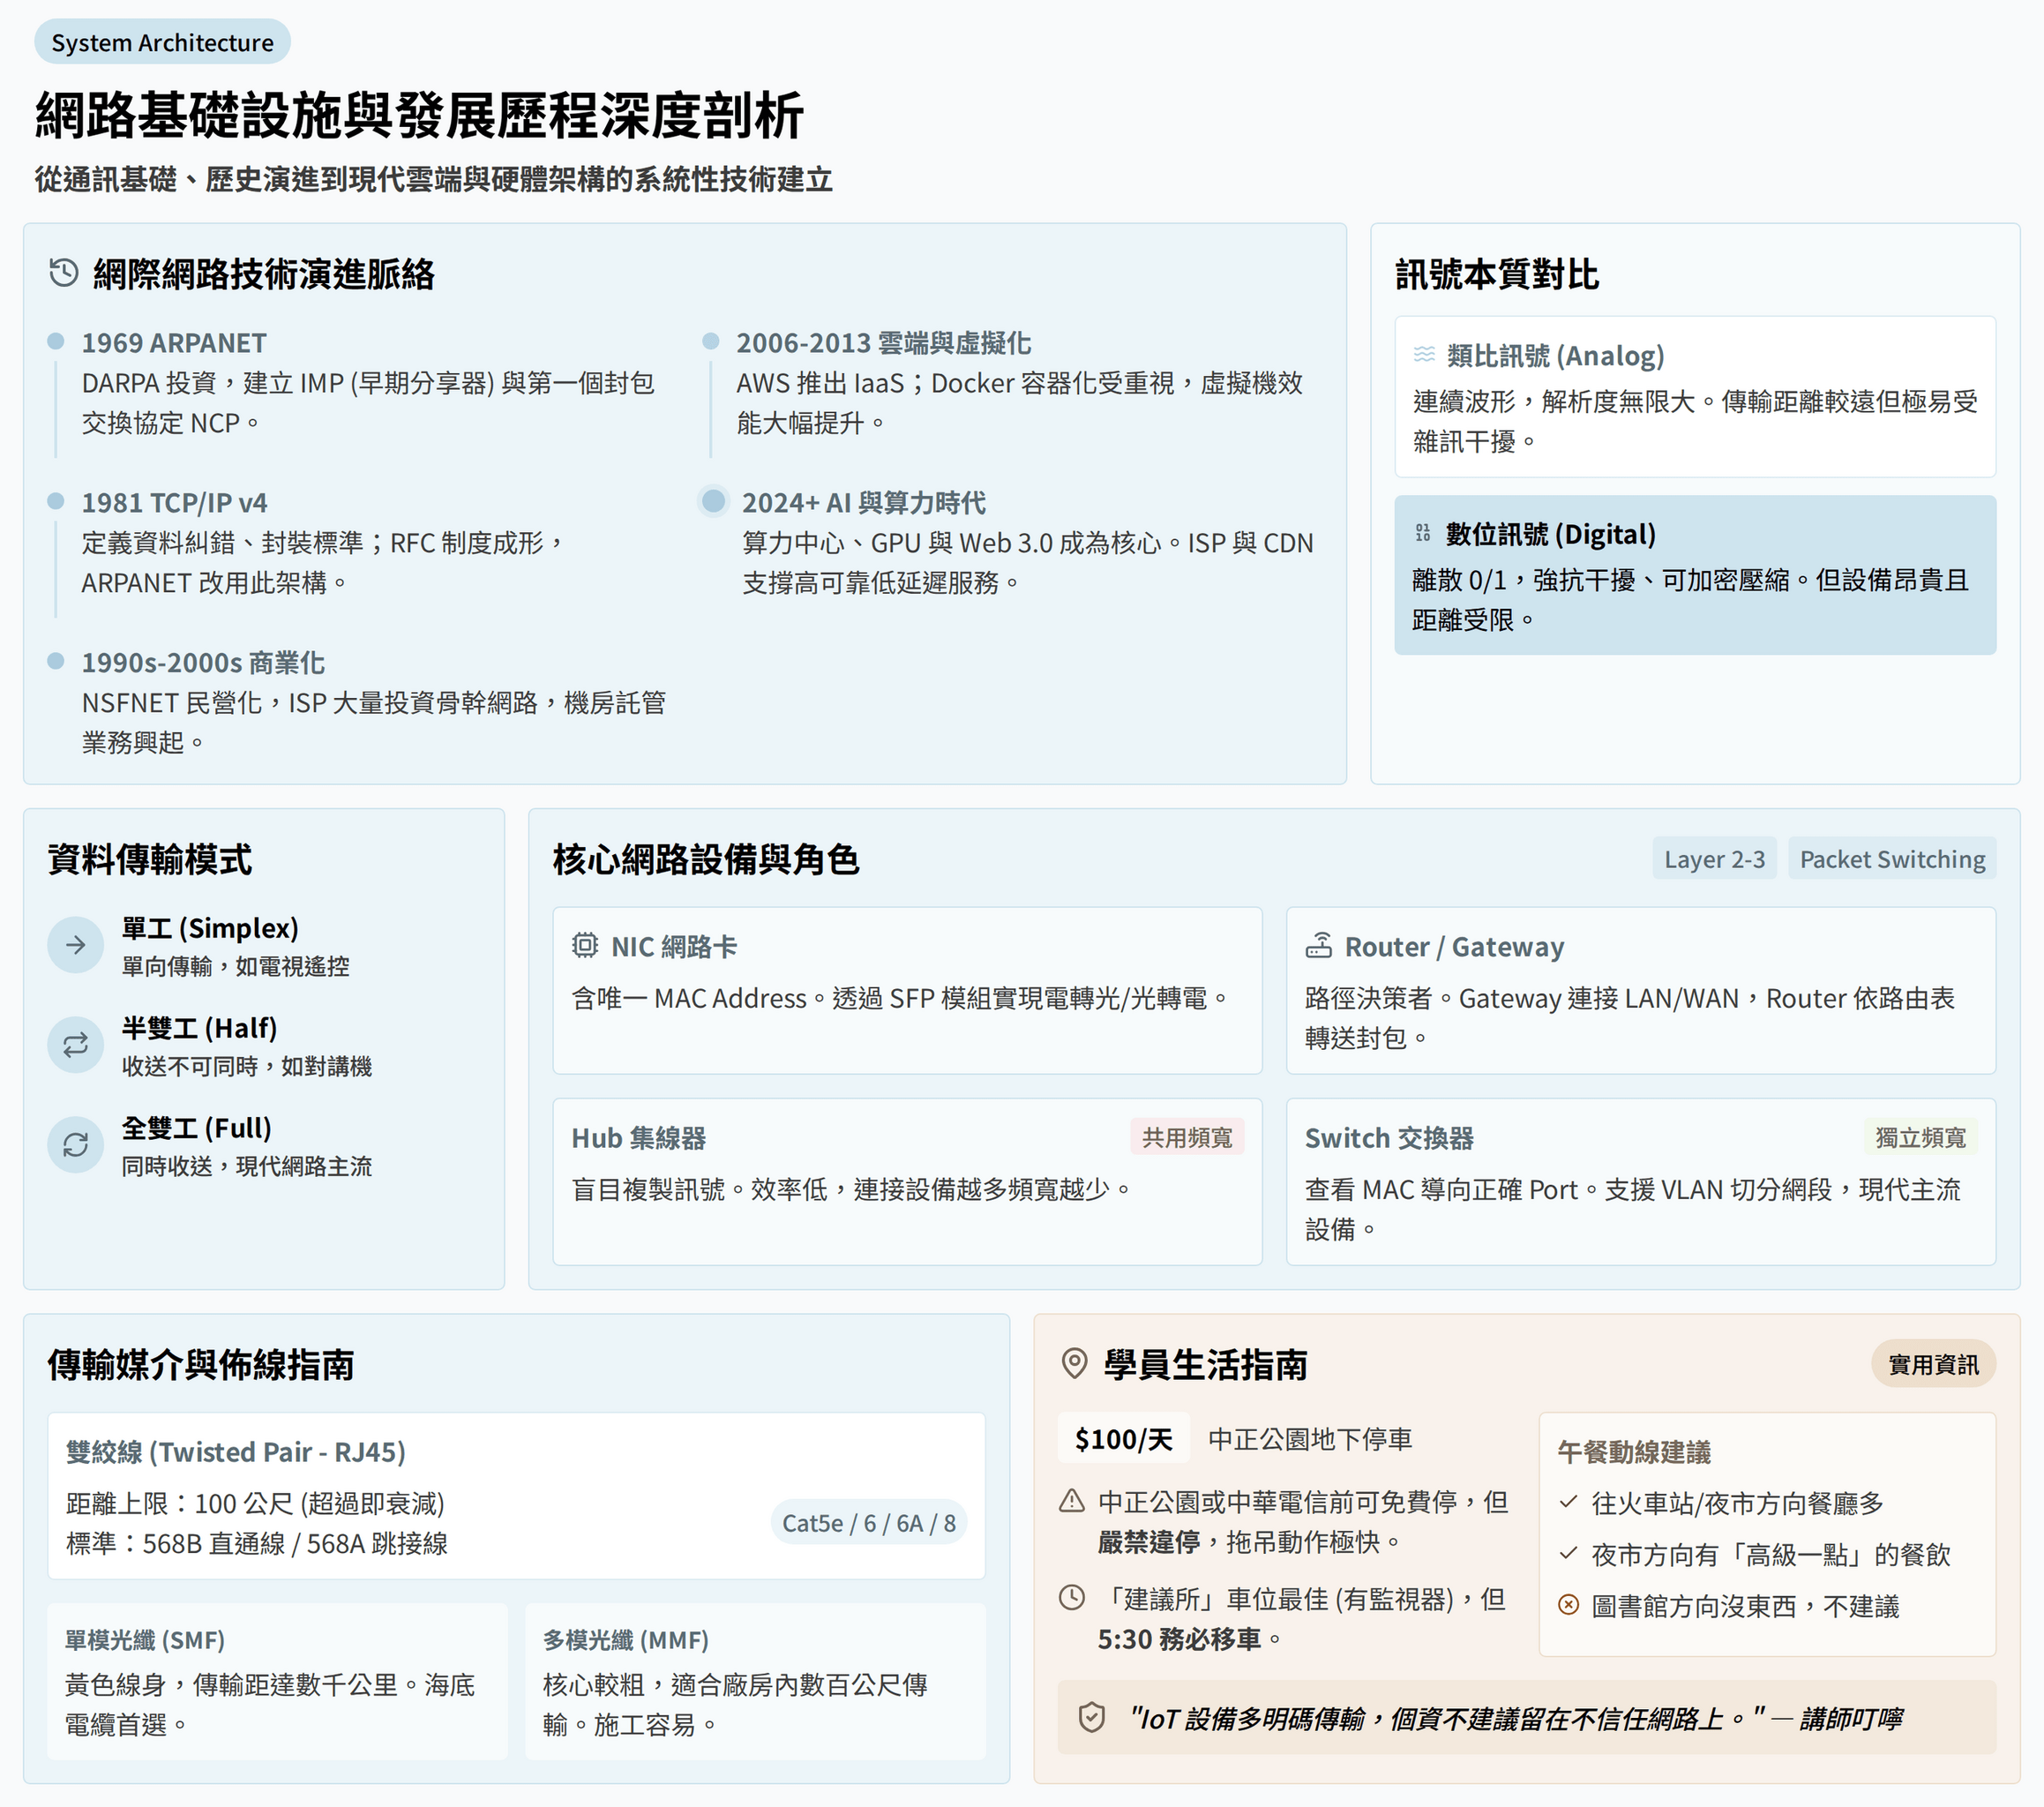Click the shield icon beside the IoT quote
This screenshot has width=2044, height=1807.
(1092, 1718)
